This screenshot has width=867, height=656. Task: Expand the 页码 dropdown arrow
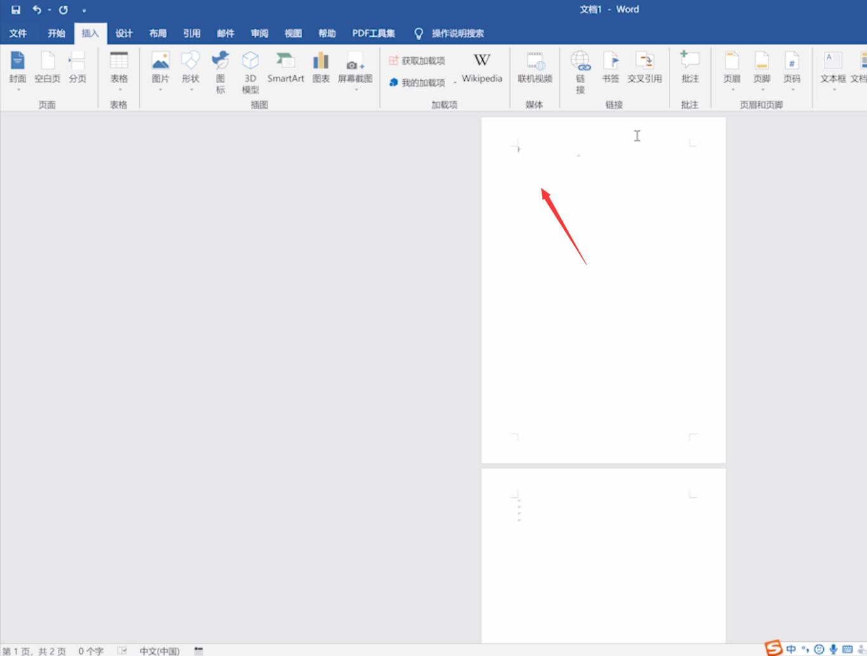coord(791,90)
